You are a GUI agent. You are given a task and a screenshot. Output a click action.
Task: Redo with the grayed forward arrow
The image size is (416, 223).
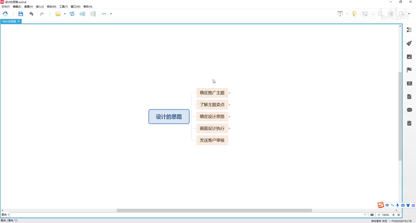point(42,14)
